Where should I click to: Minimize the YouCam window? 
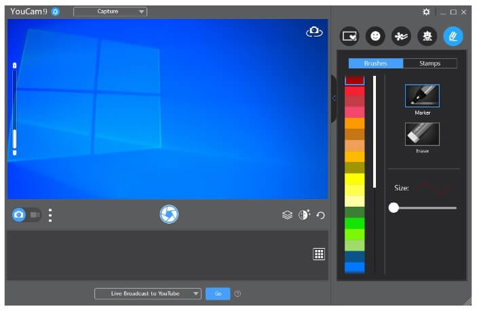[442, 12]
